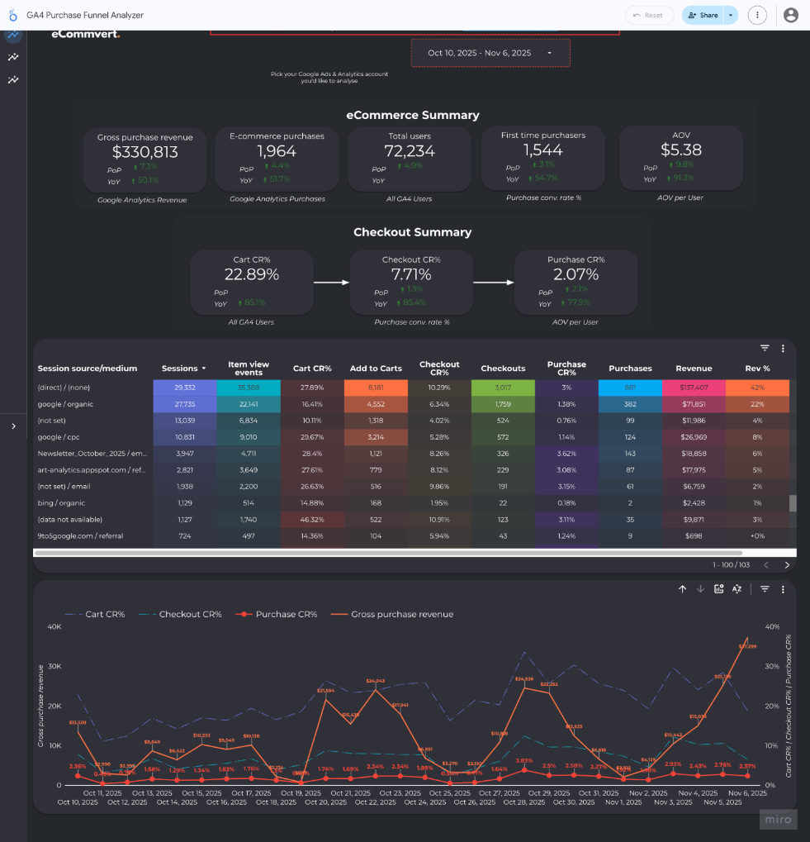Open the second report page icon in sidebar
Screen dimensions: 810x842
point(13,57)
